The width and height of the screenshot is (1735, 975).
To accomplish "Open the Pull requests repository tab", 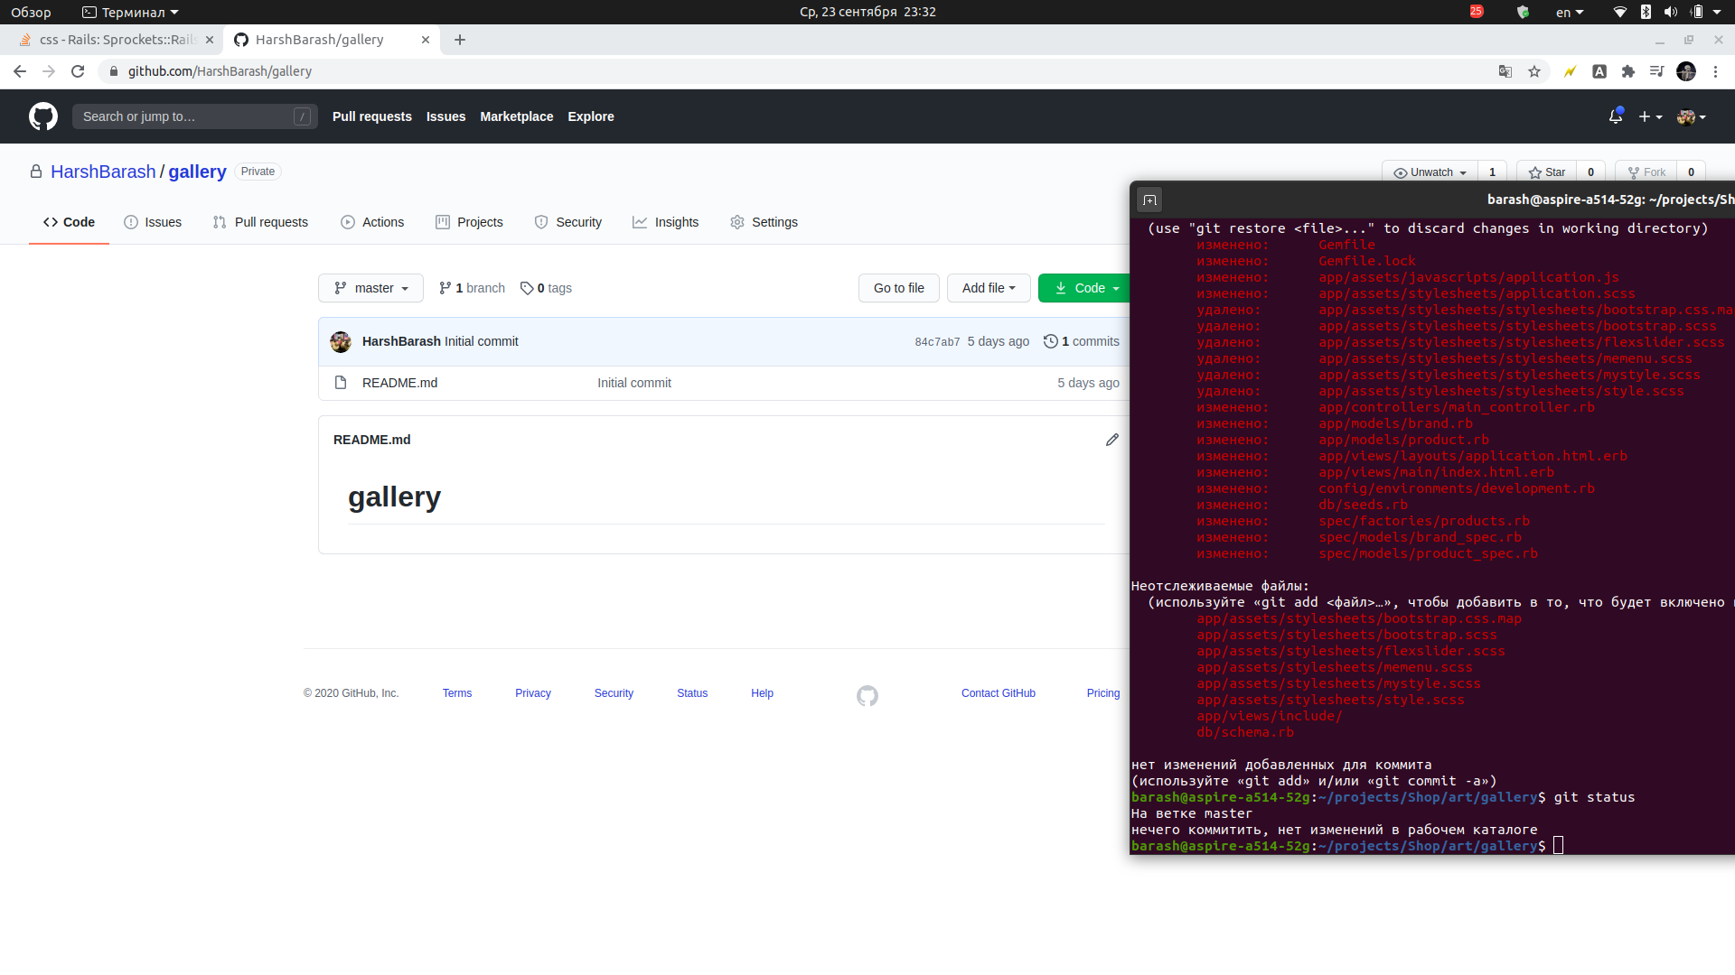I will click(x=260, y=222).
